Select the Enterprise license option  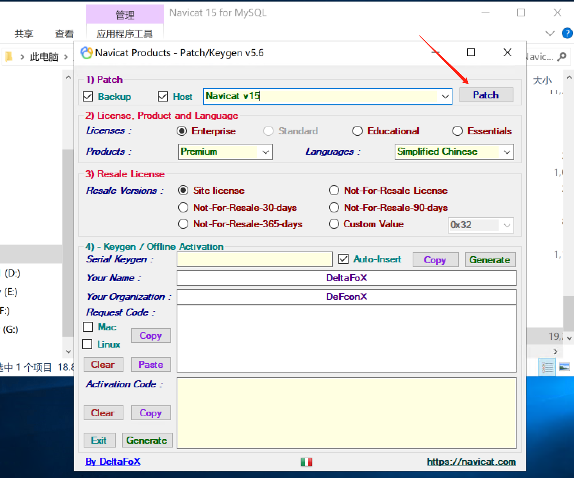182,131
